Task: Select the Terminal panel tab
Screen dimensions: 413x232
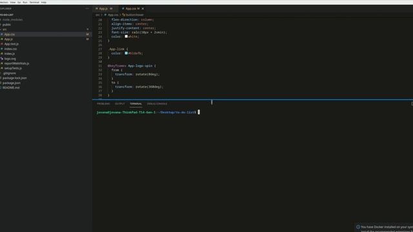Action: tap(136, 104)
